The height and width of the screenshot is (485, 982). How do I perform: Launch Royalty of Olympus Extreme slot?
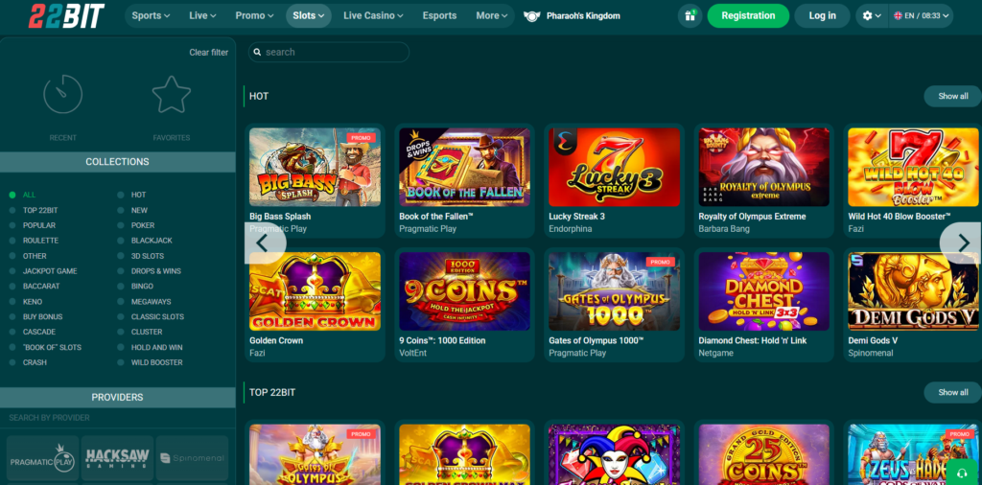[764, 168]
